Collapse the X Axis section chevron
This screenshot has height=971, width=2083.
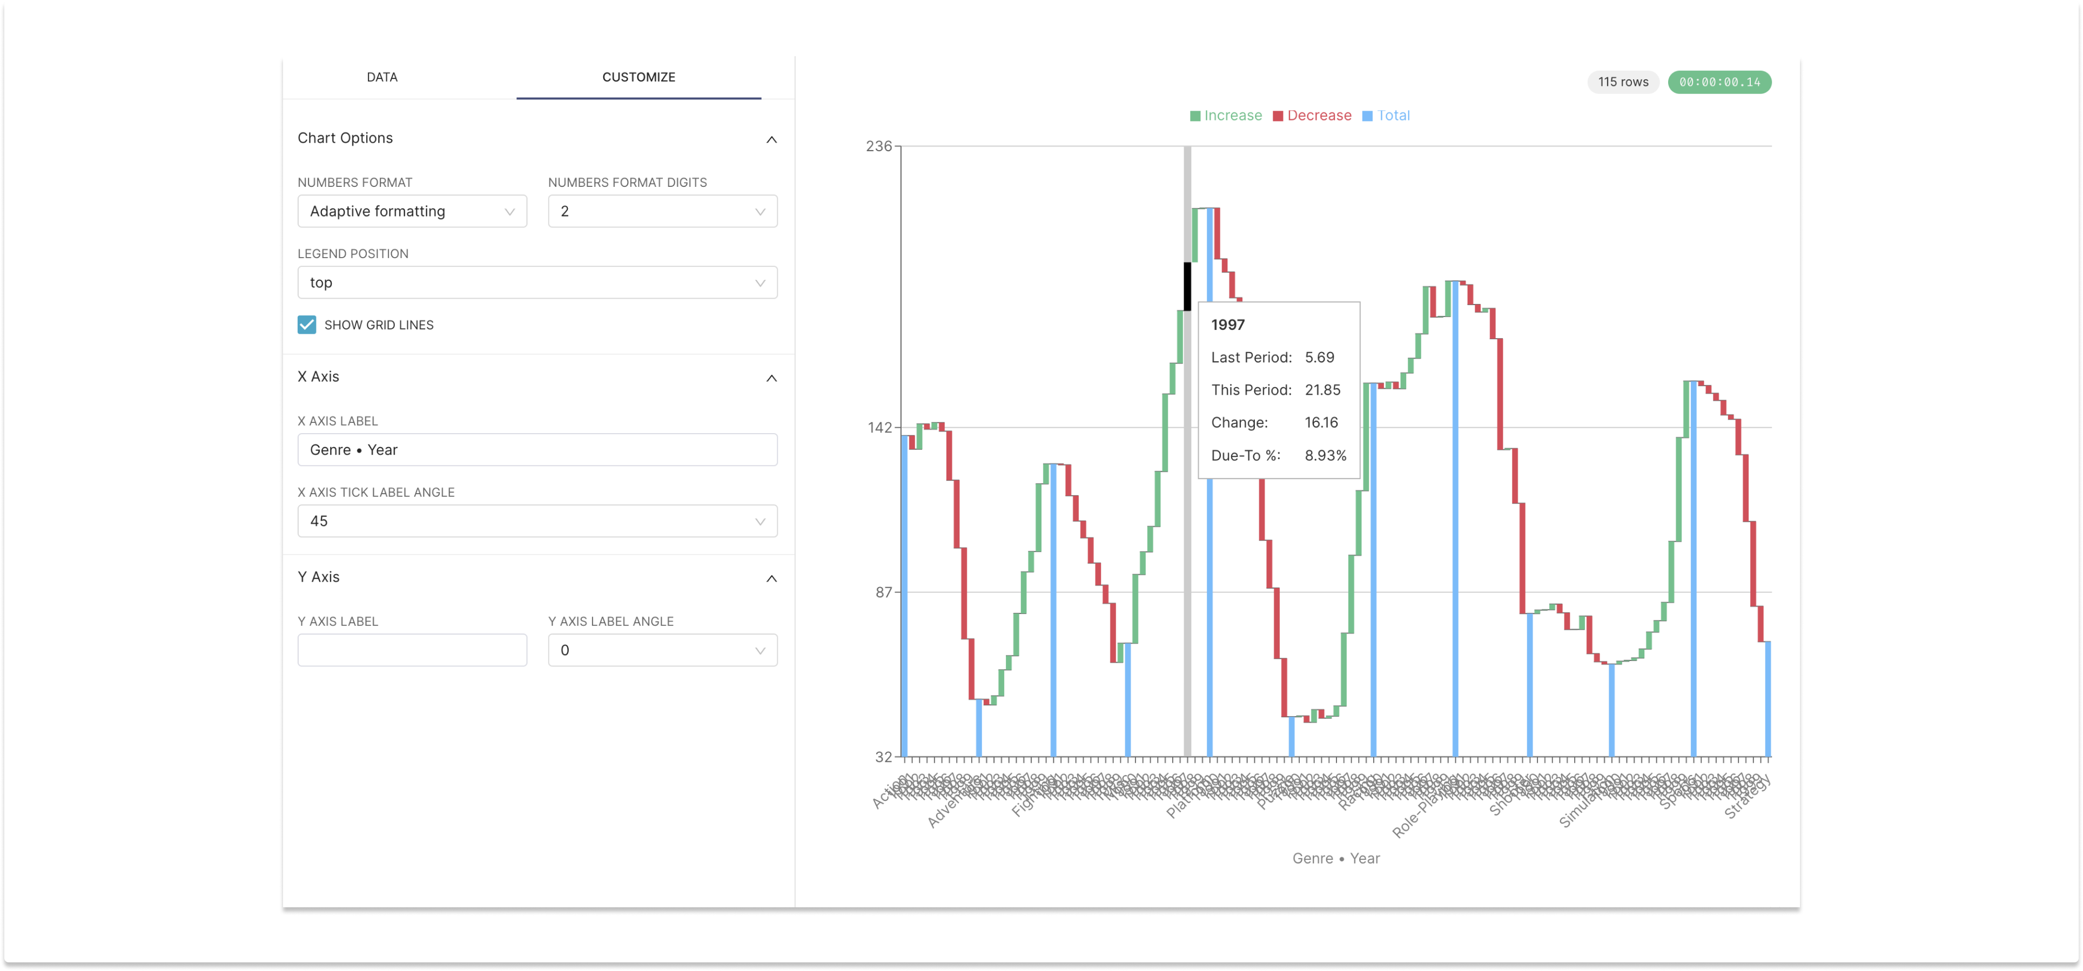(771, 377)
